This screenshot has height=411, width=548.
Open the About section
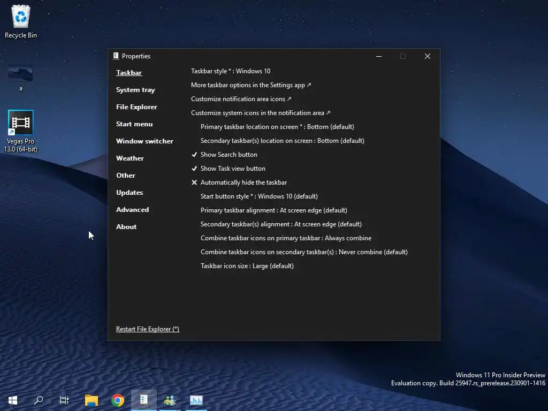(x=126, y=227)
